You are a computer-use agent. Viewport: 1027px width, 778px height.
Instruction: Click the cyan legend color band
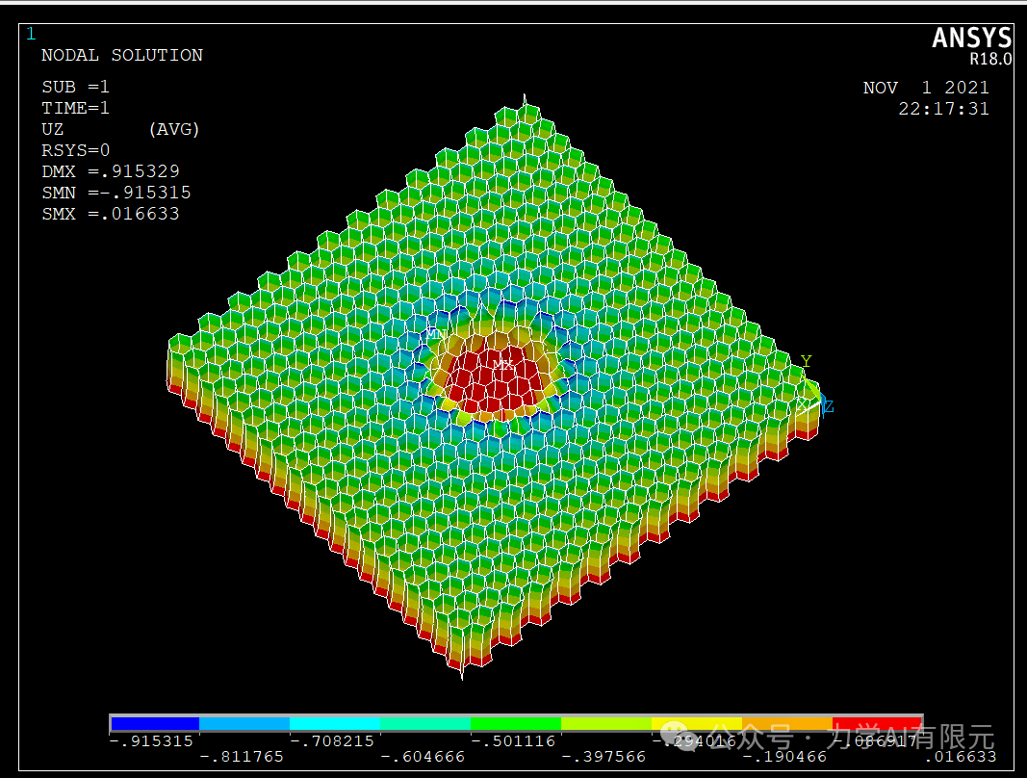[335, 724]
